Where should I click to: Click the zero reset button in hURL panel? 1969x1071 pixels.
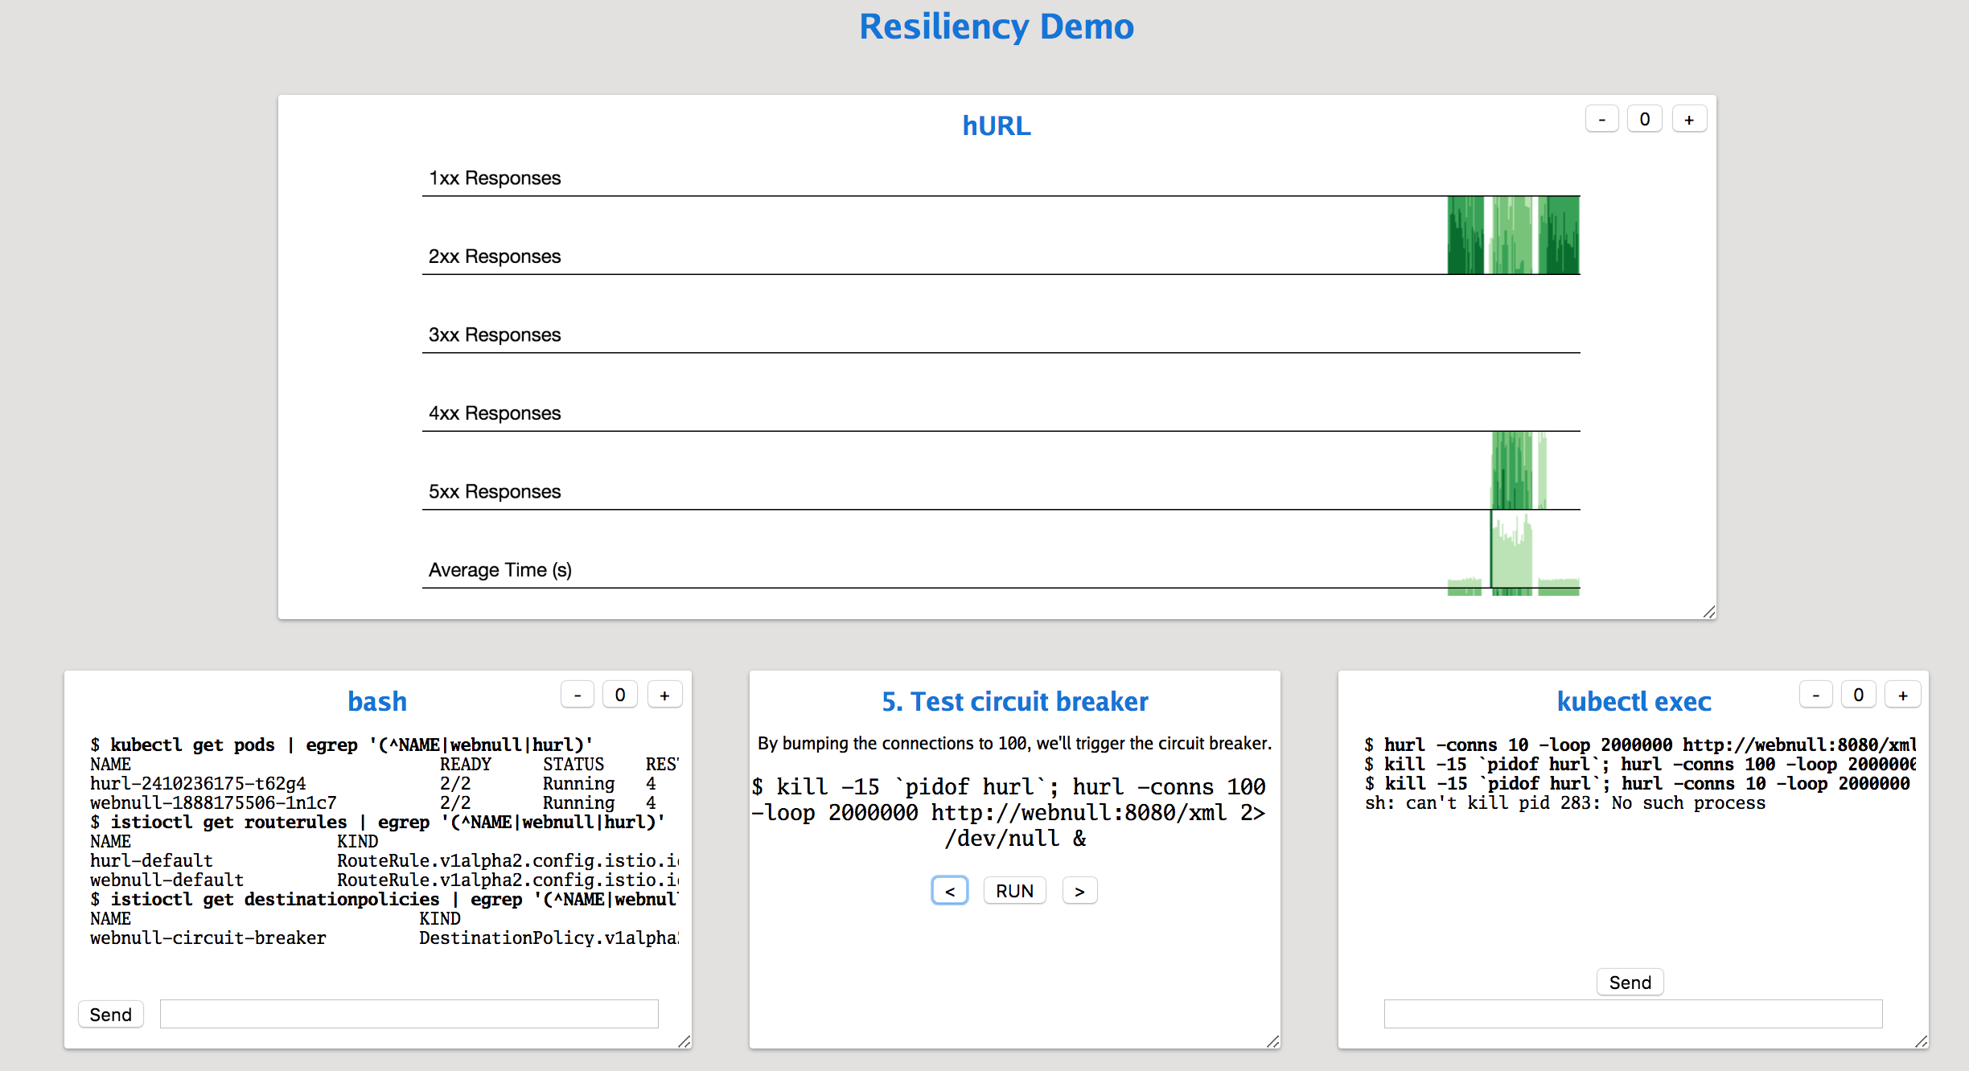coord(1645,120)
